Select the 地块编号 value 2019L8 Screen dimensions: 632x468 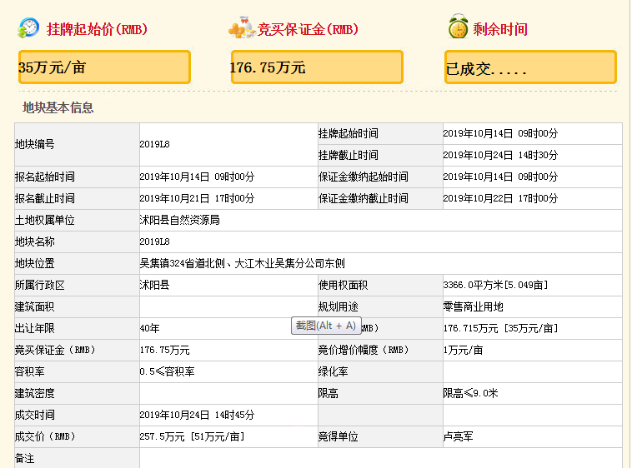[x=155, y=144]
